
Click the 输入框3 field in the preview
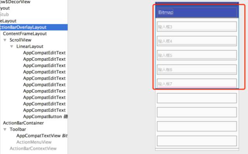click(197, 27)
